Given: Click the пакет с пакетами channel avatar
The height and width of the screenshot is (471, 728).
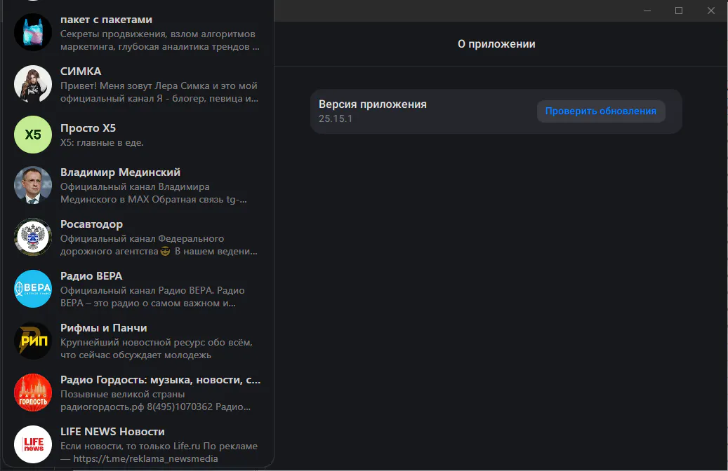Looking at the screenshot, I should click(x=33, y=32).
